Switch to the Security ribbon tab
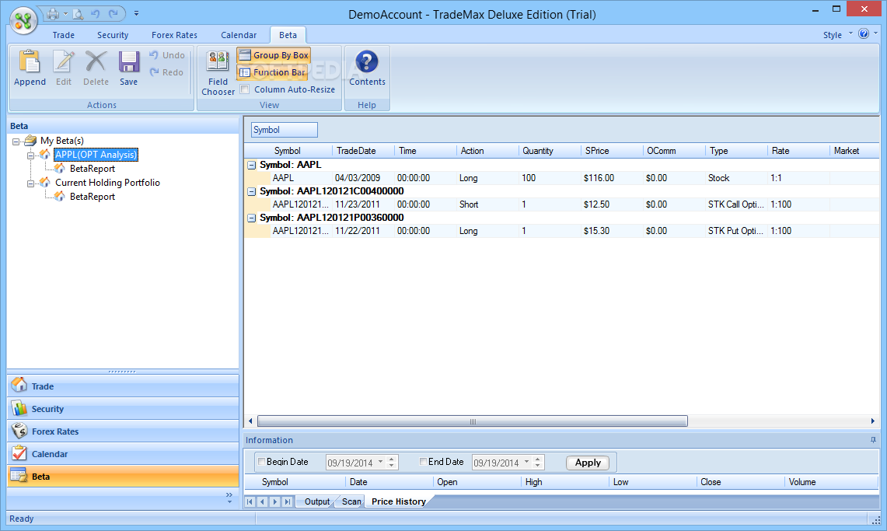Screen dimensions: 887x531 point(113,35)
